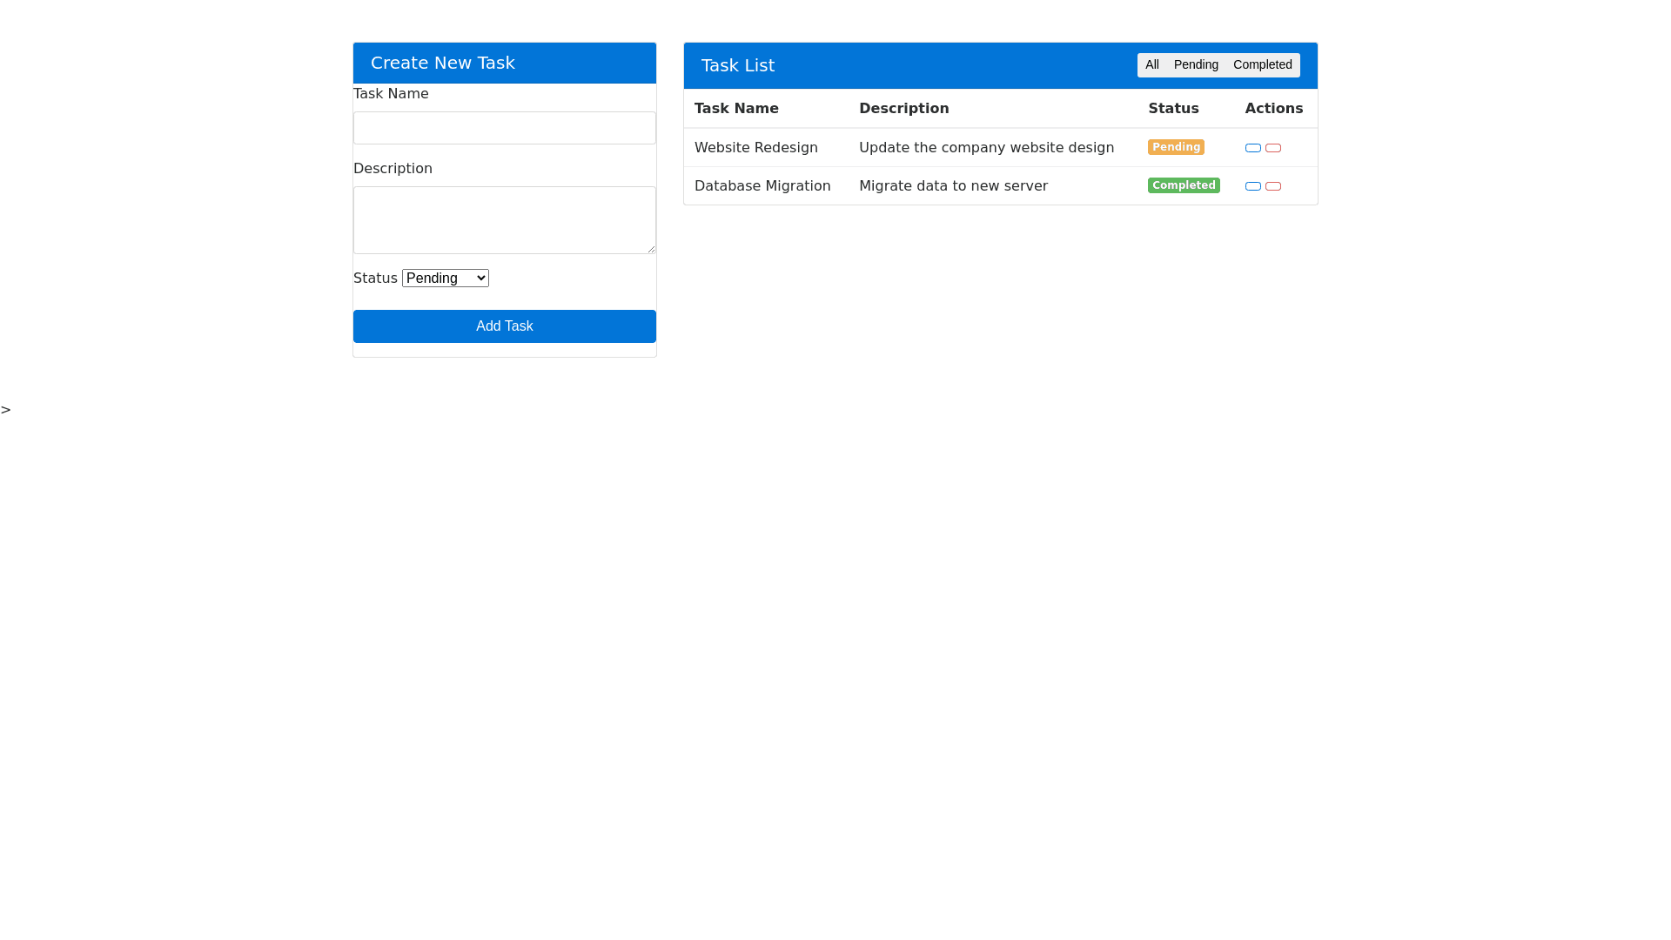Filter task list by Pending
The image size is (1671, 940).
click(1195, 65)
